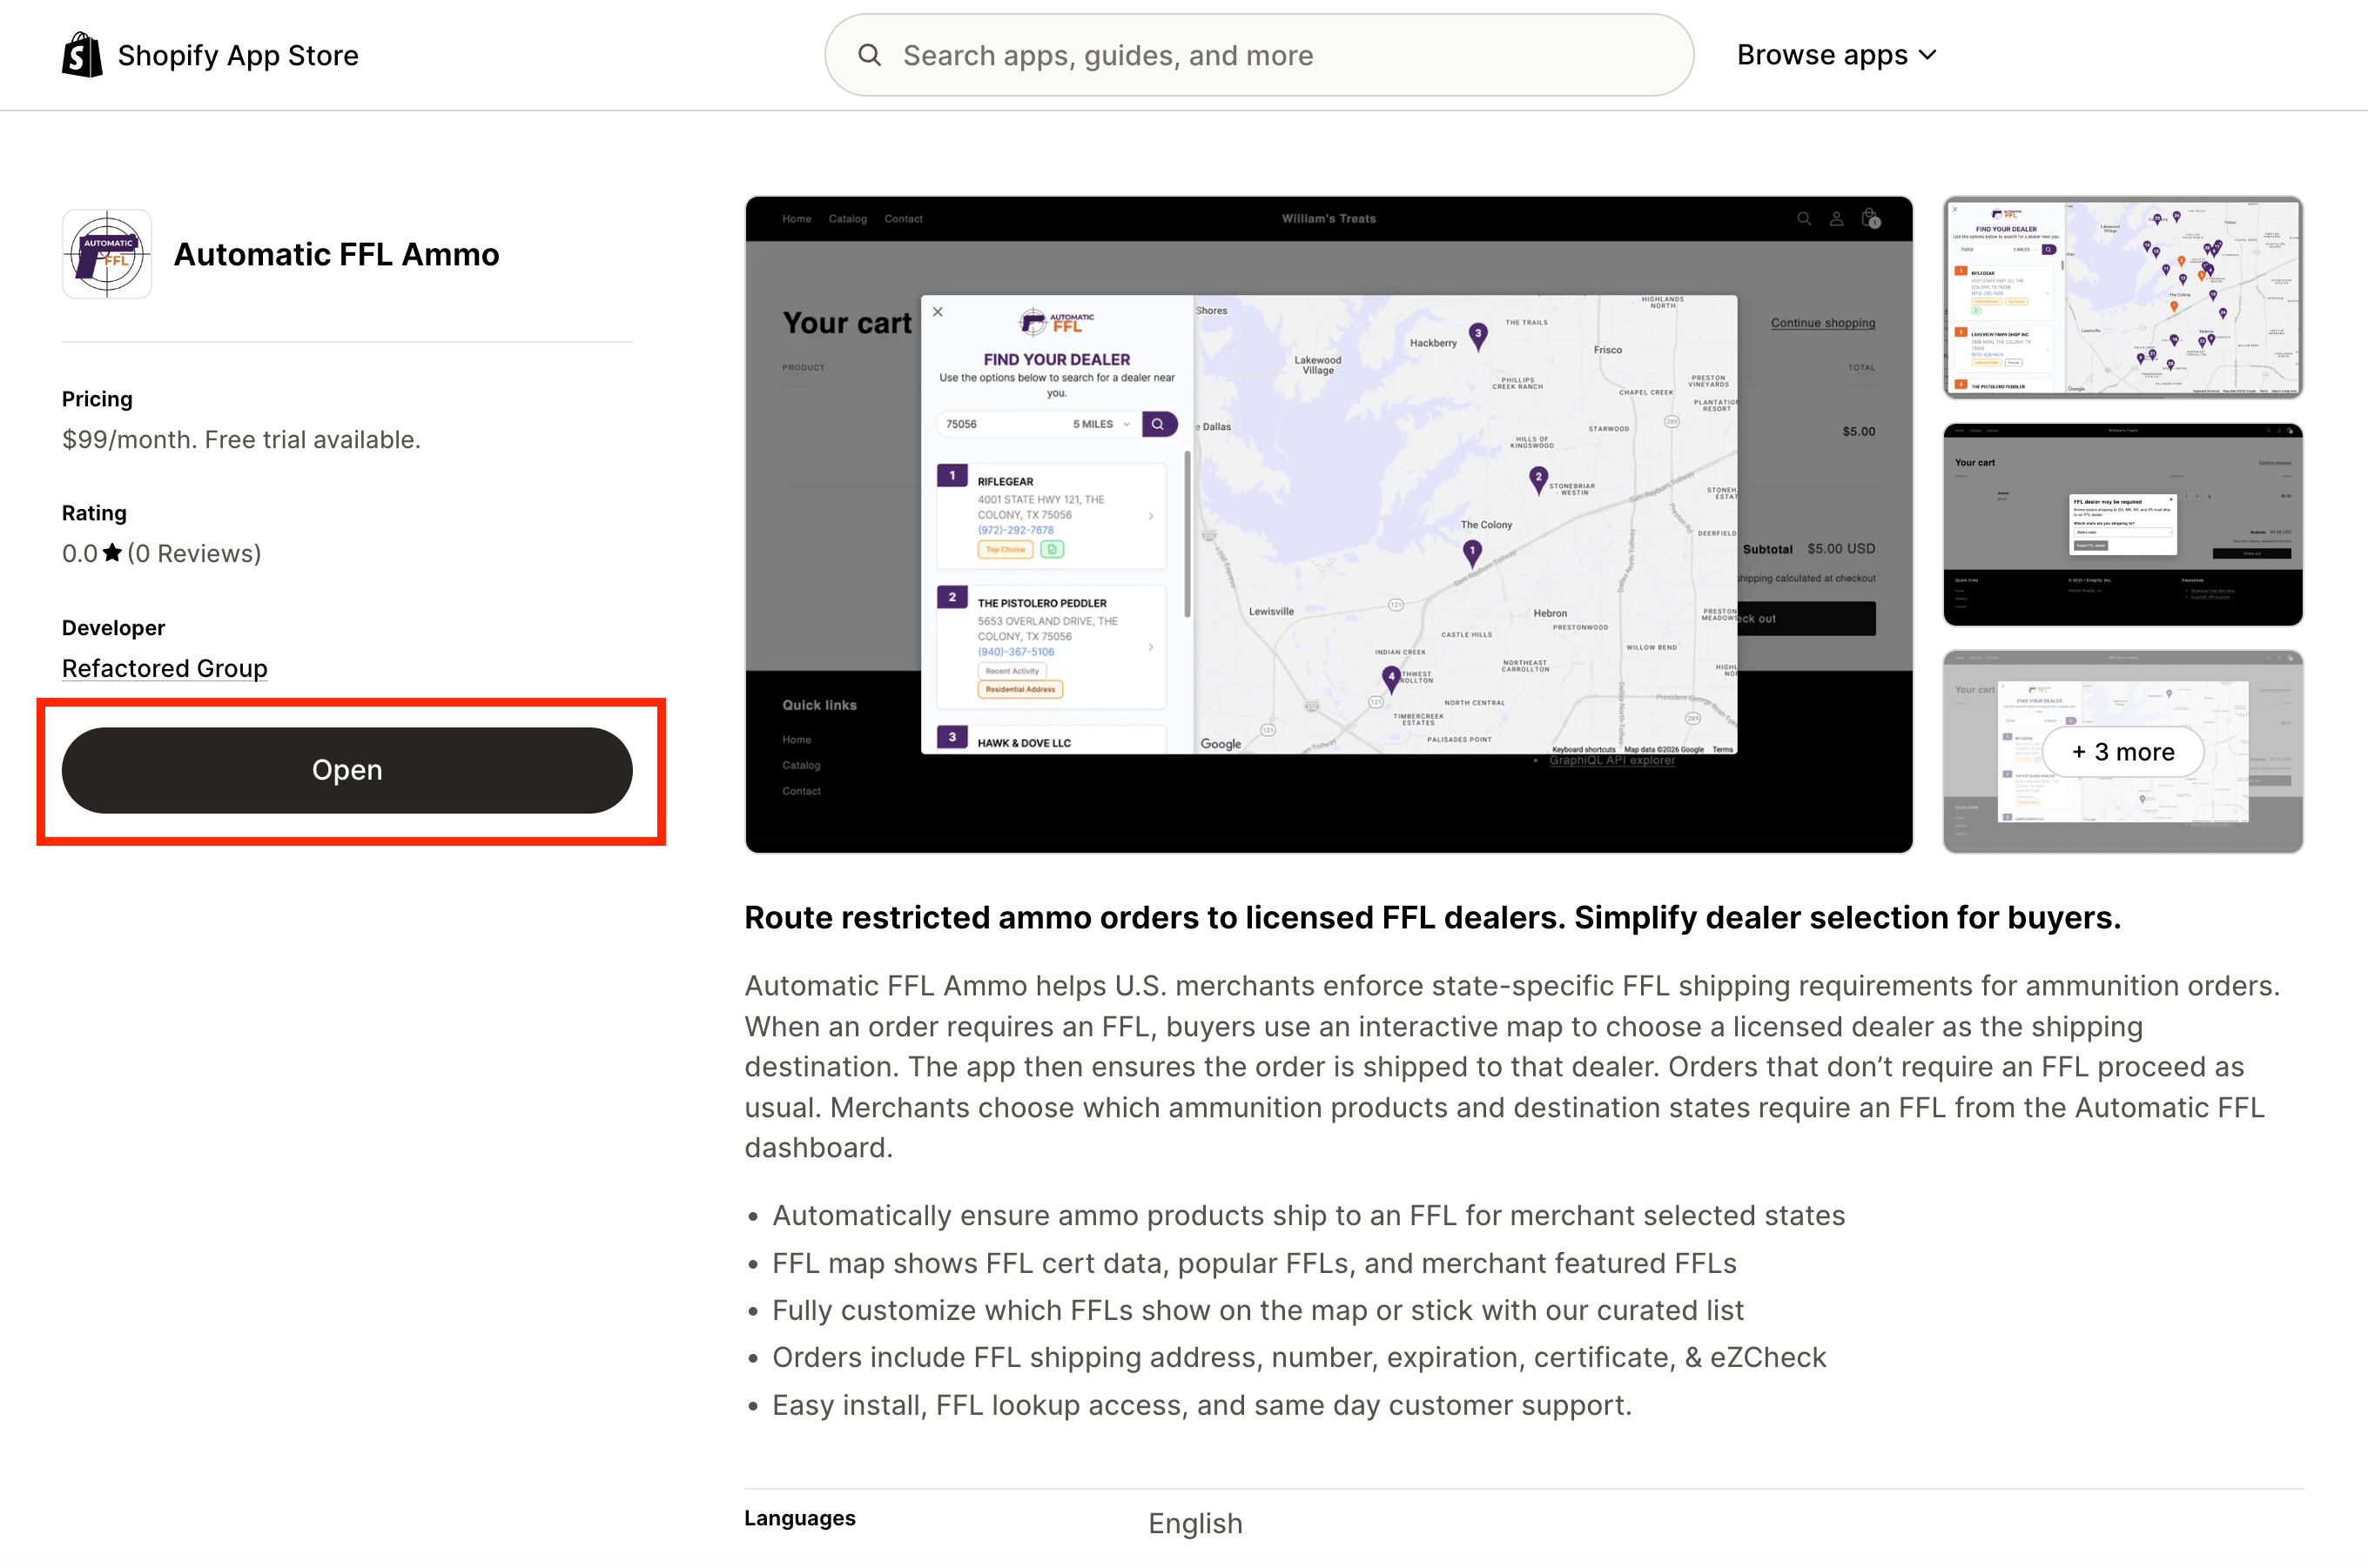2368x1568 pixels.
Task: Open the Shopify App Store home link
Action: pyautogui.click(x=210, y=55)
